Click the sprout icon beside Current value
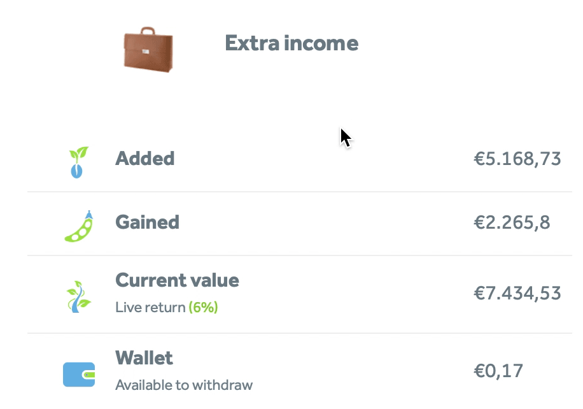 tap(79, 296)
